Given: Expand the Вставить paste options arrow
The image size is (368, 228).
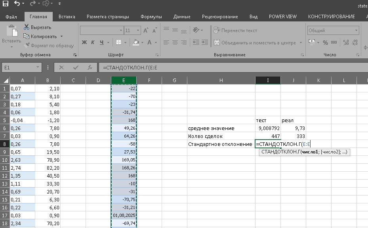Looking at the screenshot, I should click(x=11, y=47).
